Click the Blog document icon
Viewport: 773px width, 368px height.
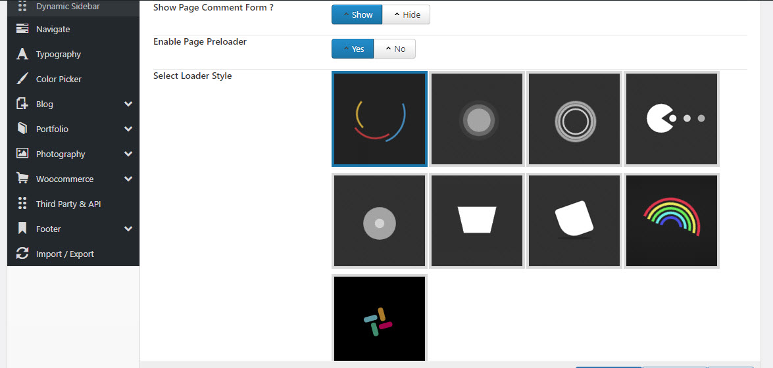(22, 104)
